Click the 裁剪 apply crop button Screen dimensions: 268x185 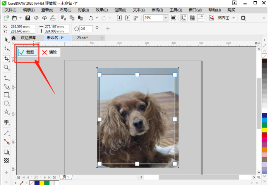click(x=27, y=52)
